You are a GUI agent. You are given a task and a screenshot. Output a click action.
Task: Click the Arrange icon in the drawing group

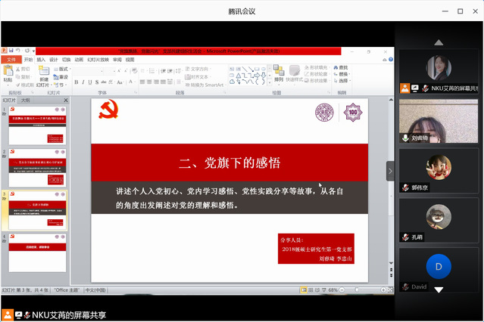(x=278, y=73)
